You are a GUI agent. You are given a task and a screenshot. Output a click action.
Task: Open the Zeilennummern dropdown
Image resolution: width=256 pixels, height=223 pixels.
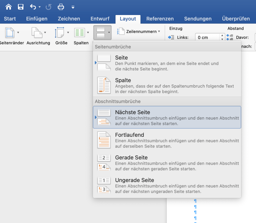tap(138, 31)
